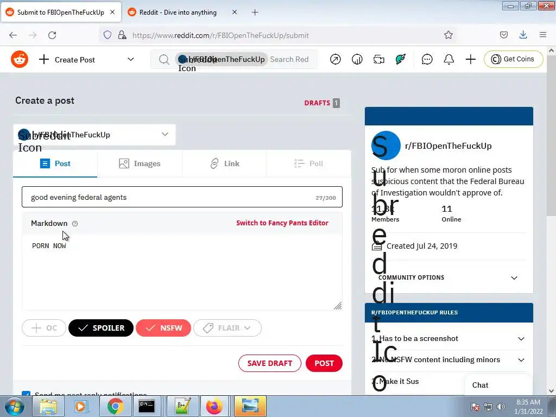Click the site padlock icon
556x417 pixels.
click(x=122, y=35)
